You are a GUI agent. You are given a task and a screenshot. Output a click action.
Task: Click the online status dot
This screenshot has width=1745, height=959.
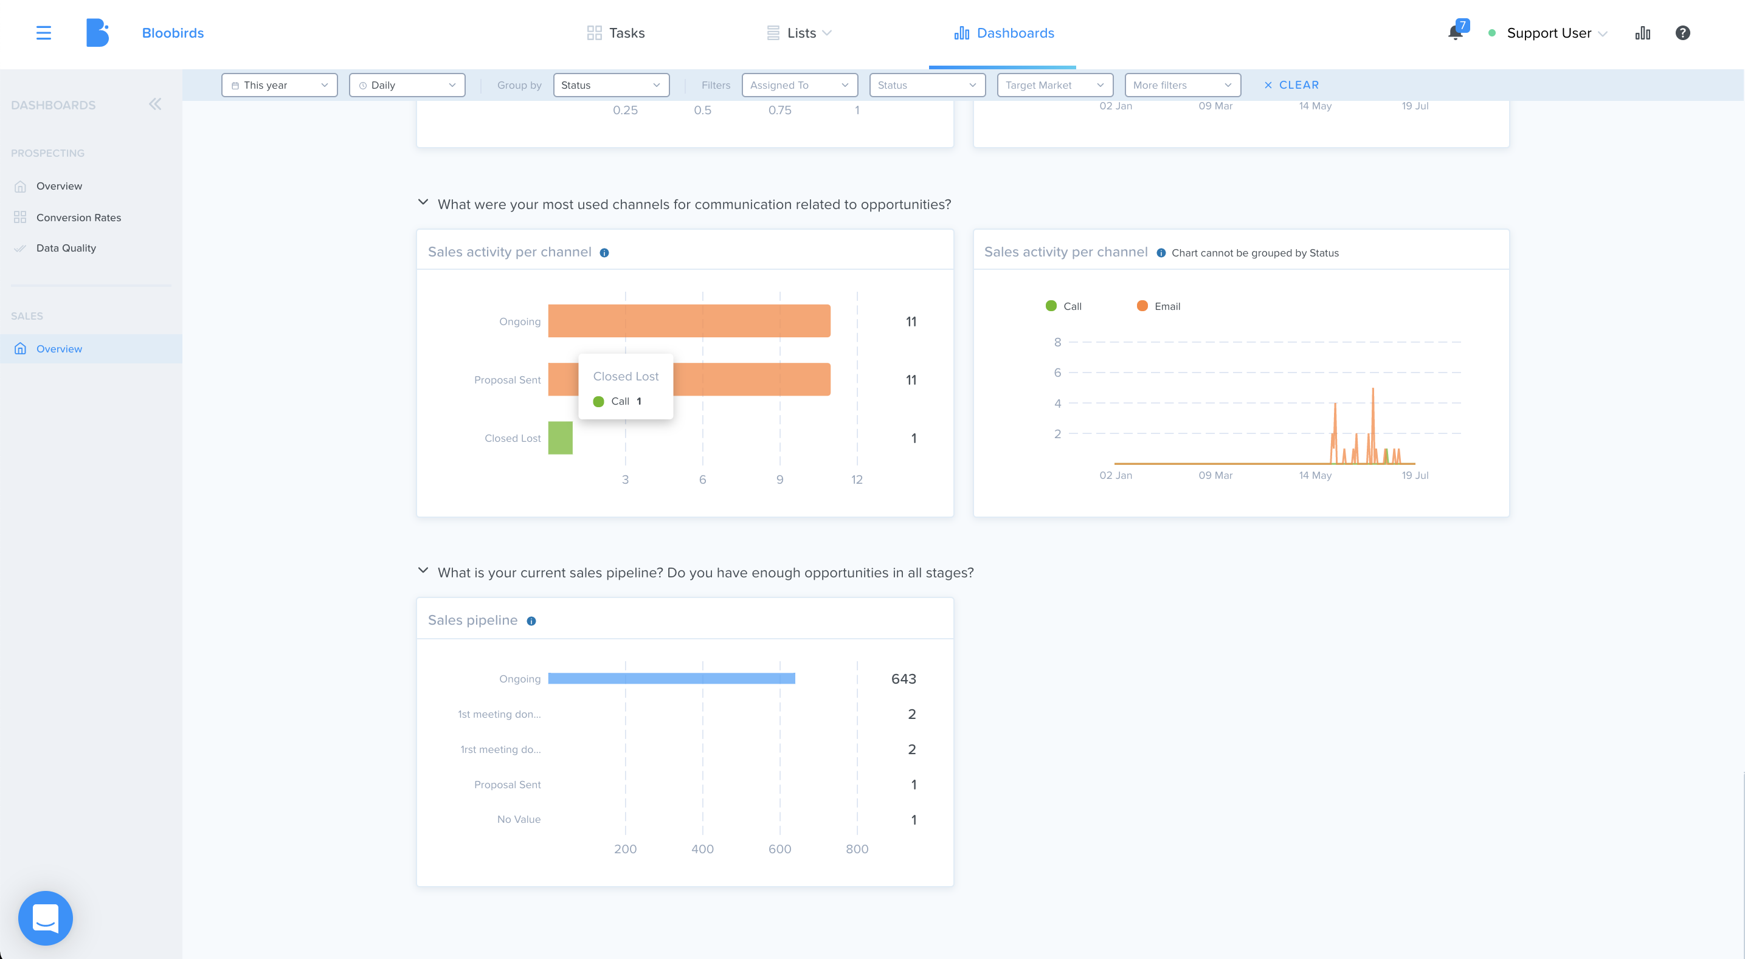(1491, 32)
